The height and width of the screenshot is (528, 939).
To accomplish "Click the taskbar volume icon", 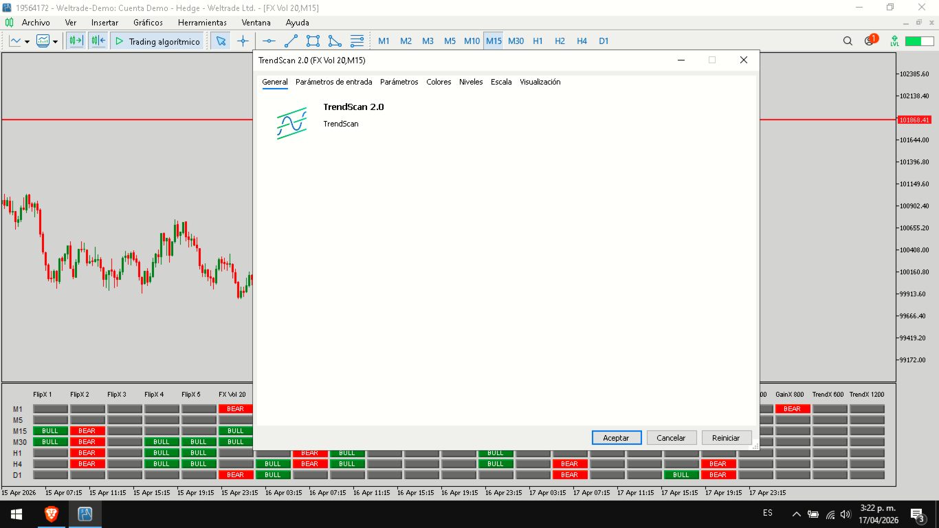I will coord(846,514).
